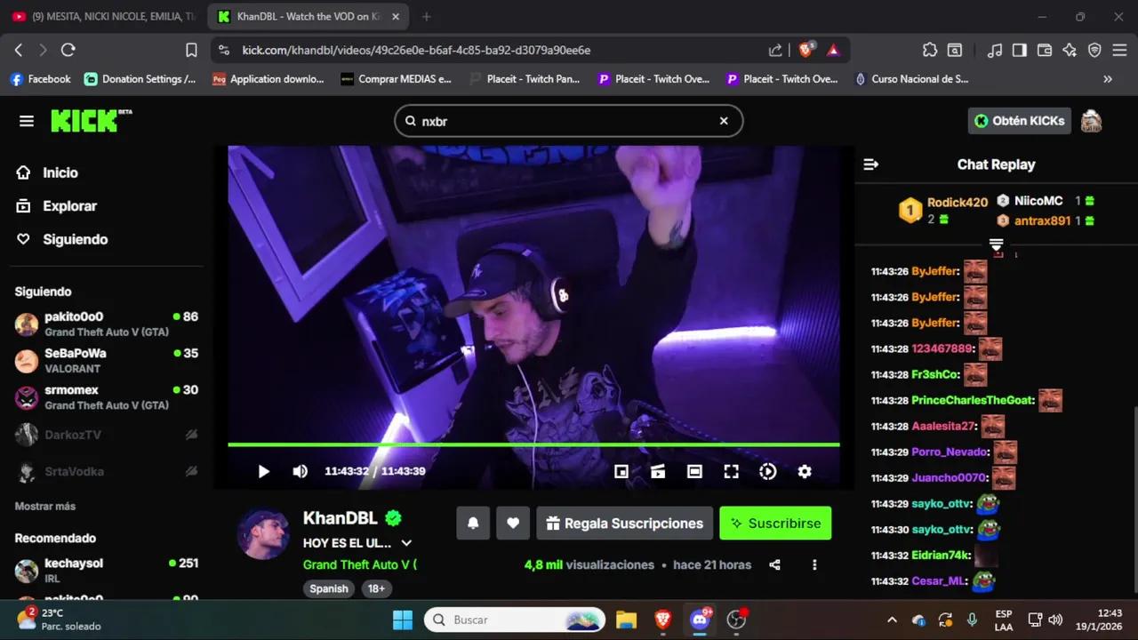Reload the page

(x=68, y=51)
